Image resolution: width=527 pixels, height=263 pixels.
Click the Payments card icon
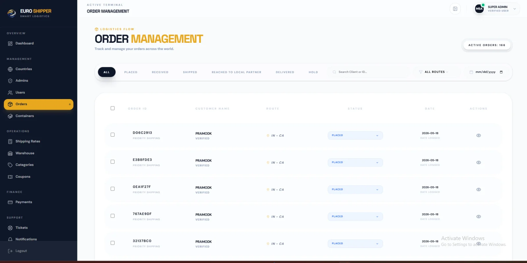click(10, 202)
